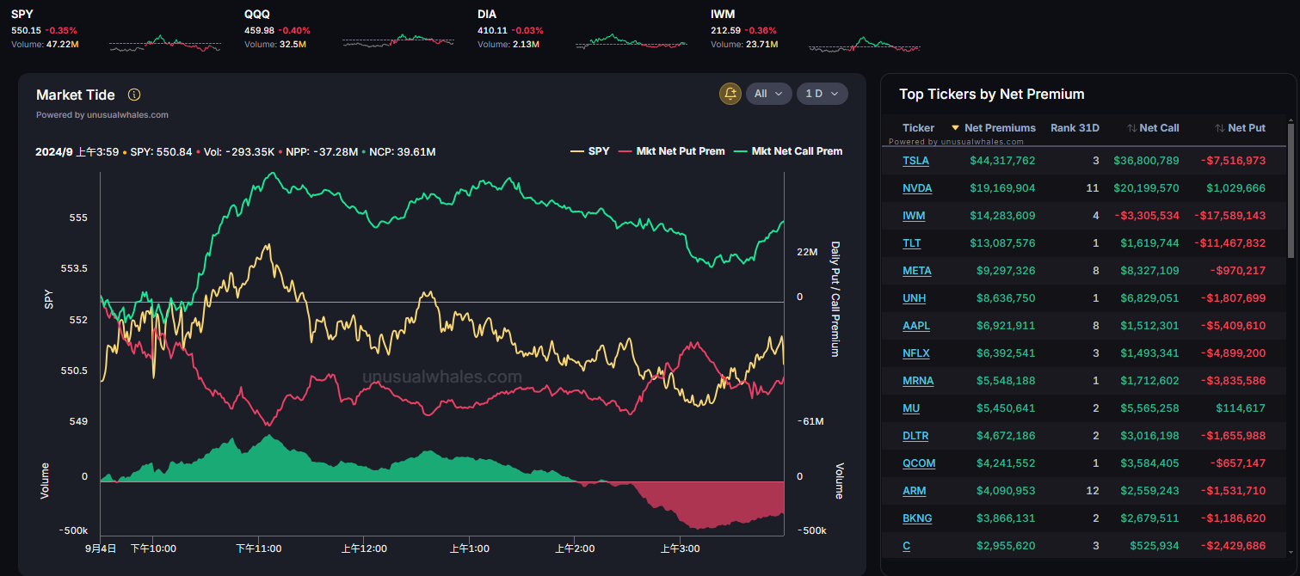This screenshot has width=1300, height=576.
Task: Sort table by the Ticker column header
Action: click(x=918, y=128)
